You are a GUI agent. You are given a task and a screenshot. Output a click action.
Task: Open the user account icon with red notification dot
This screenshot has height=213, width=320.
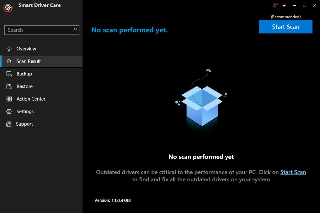tap(275, 5)
